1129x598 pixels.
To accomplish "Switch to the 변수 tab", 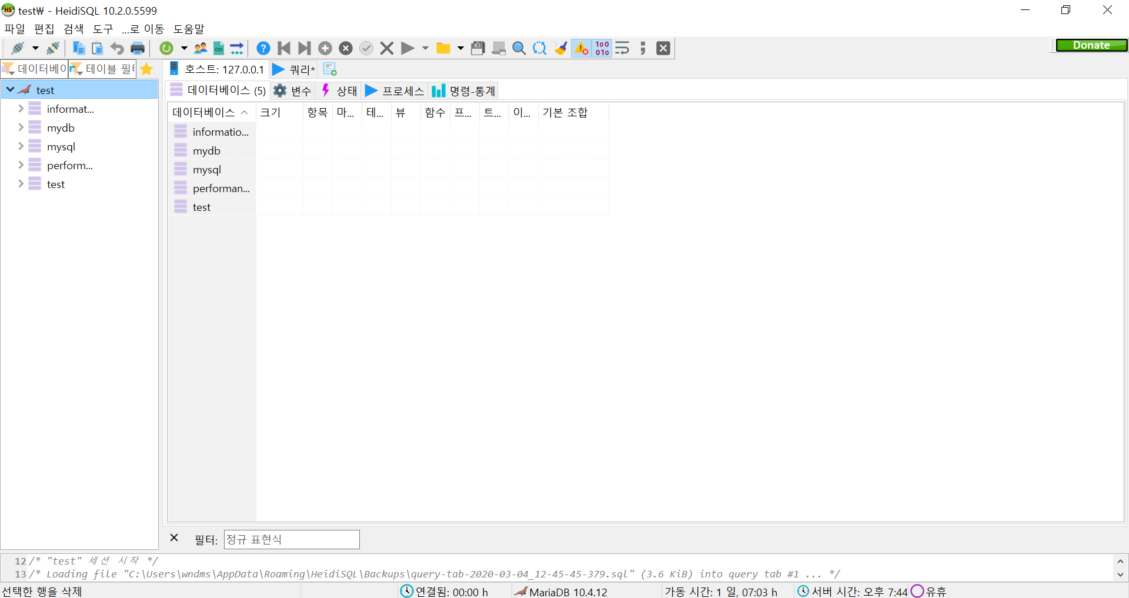I will coord(293,90).
